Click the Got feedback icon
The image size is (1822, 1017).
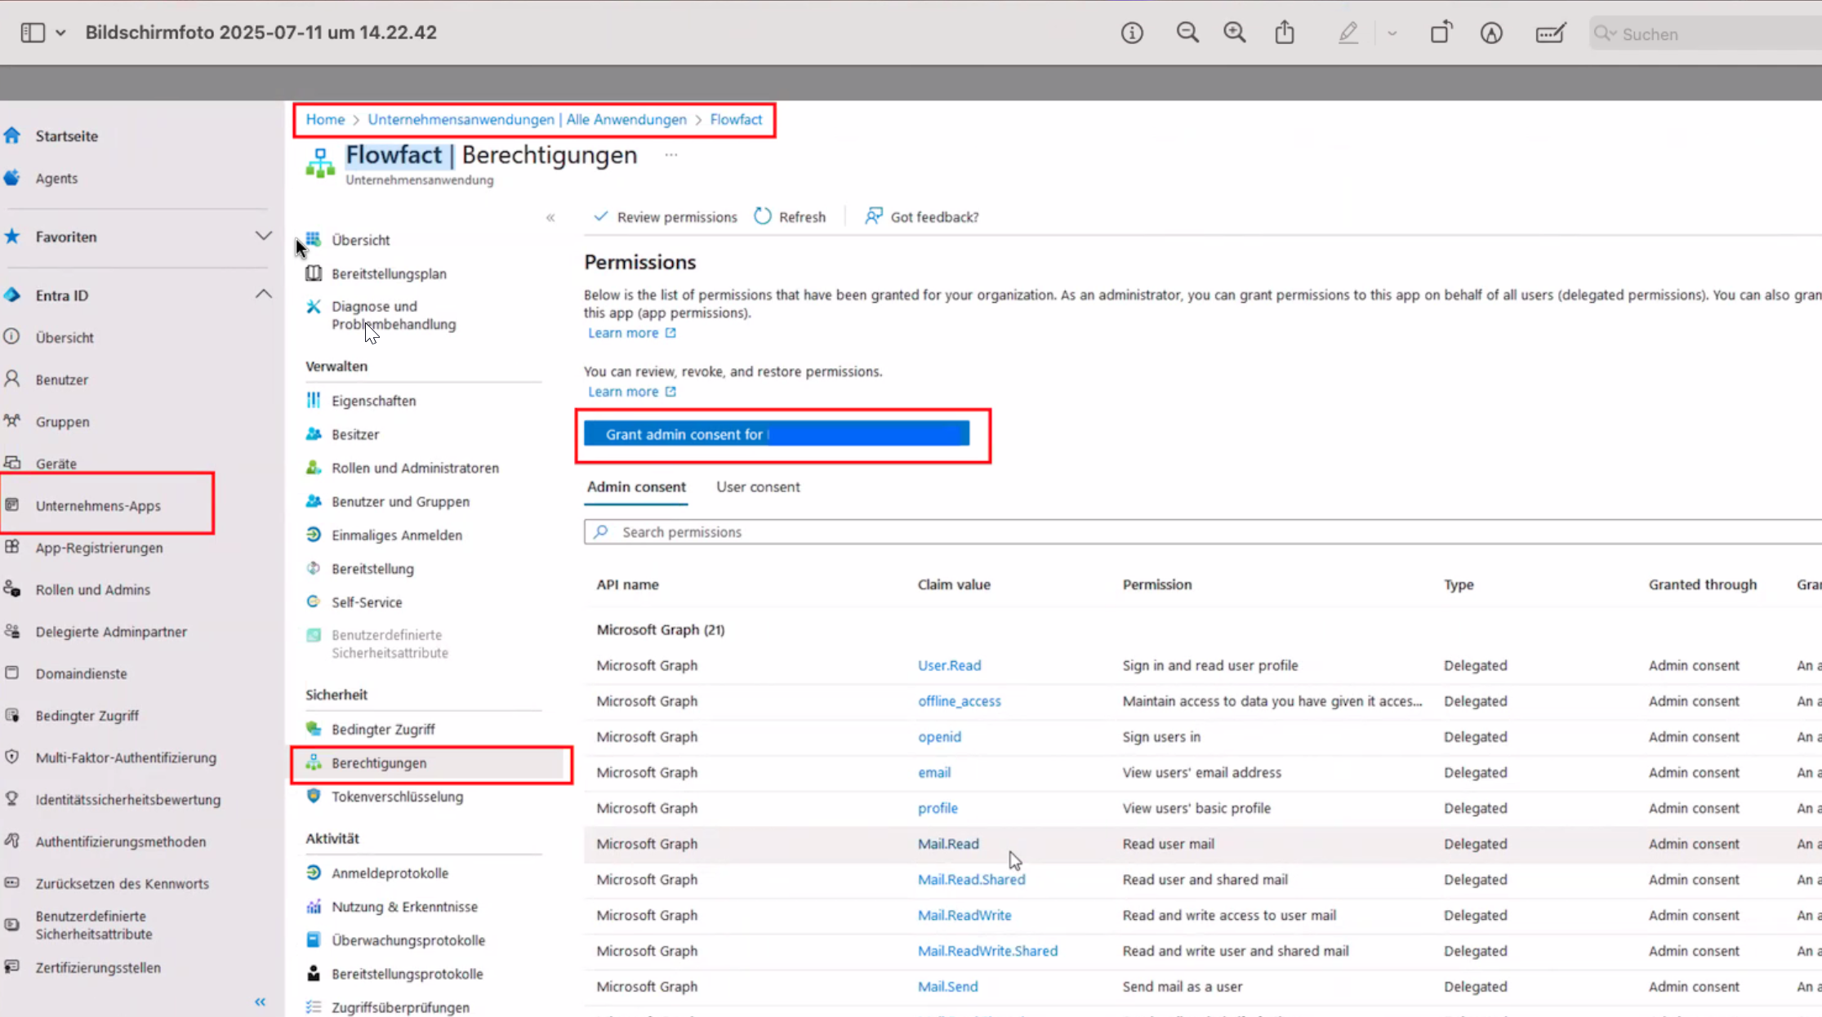click(x=874, y=216)
